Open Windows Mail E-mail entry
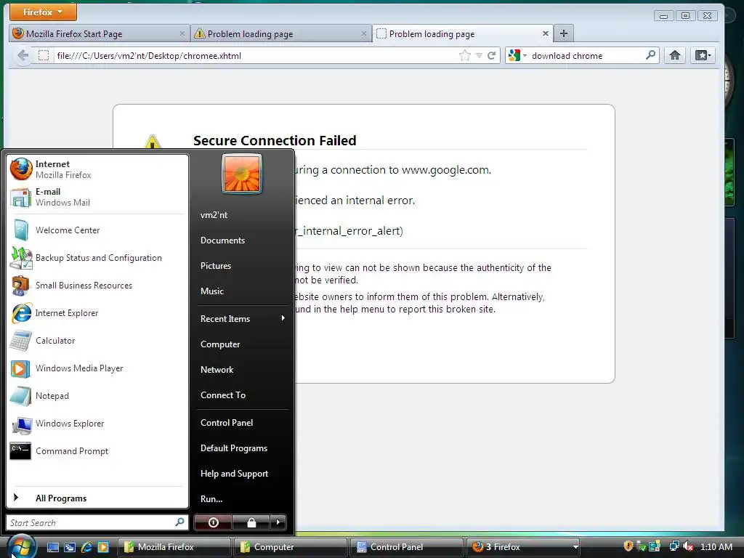744x558 pixels. click(x=97, y=197)
